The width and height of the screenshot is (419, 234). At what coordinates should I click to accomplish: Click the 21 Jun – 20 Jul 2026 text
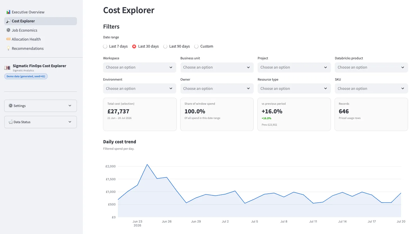[x=119, y=118]
